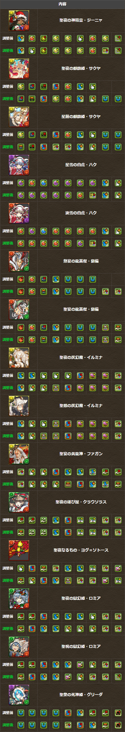Viewport: 125px width, 732px height.
Task: Click the last icon in 聖祝の獄幻姫・ロミア's 調整後 row
Action: [118, 677]
